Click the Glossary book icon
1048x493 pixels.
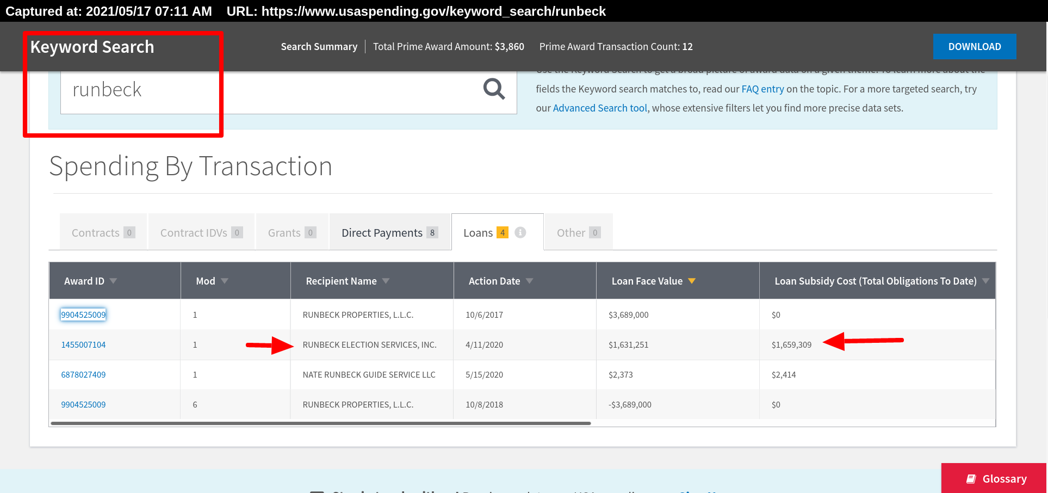coord(971,479)
